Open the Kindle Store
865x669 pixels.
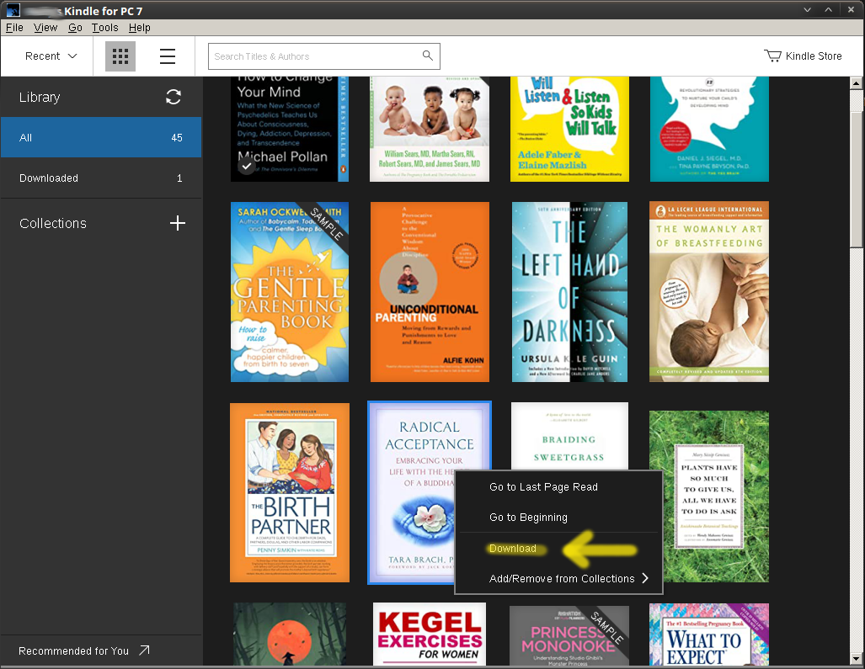[803, 56]
